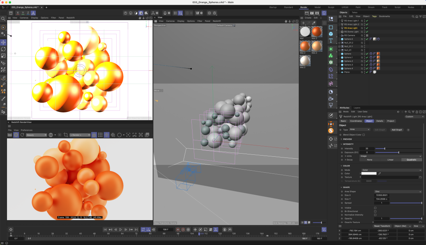Select the Scale tool in left toolbar

3,56
